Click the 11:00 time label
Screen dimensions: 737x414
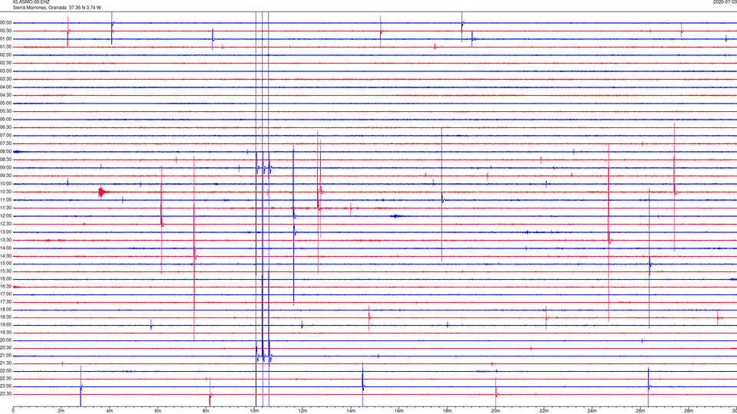click(5, 200)
